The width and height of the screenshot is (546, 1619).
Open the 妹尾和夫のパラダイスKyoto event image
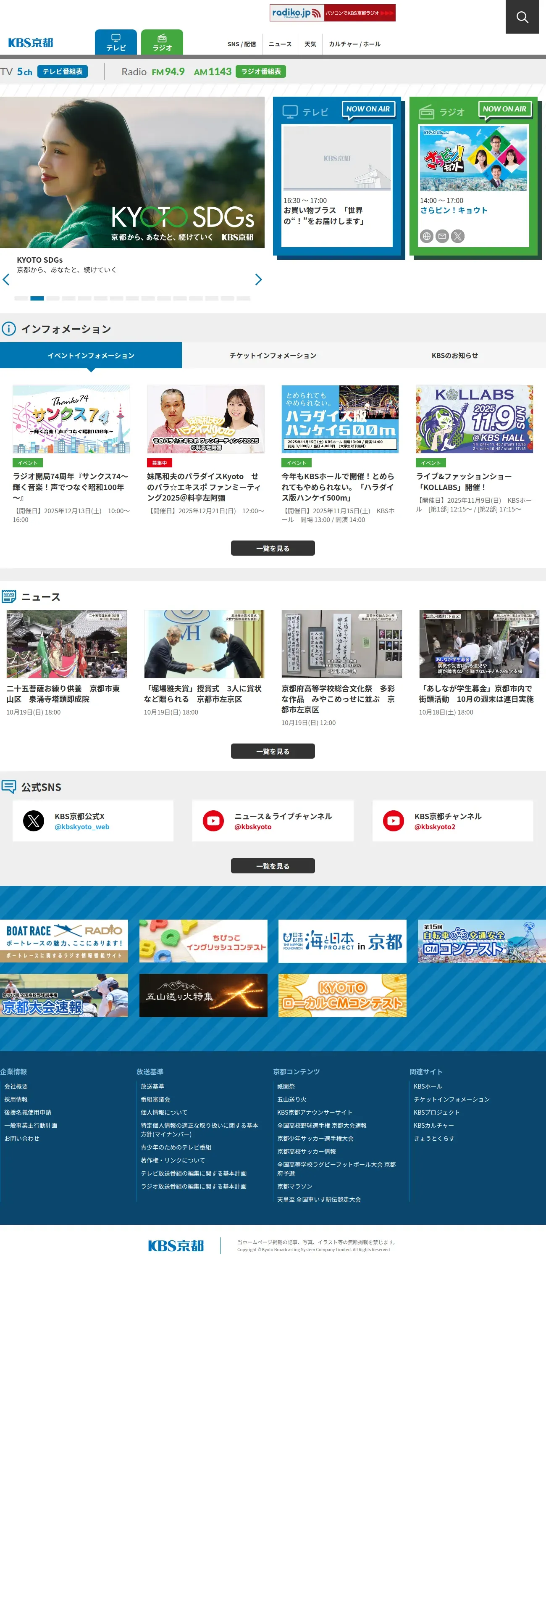click(205, 419)
